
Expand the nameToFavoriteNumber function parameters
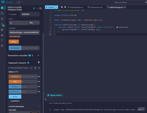(x=39, y=92)
